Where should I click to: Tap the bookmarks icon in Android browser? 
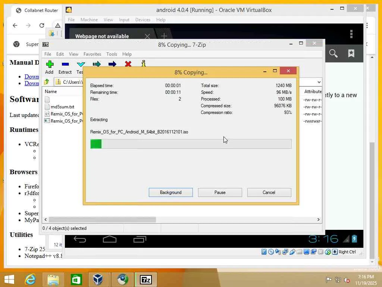tap(351, 53)
